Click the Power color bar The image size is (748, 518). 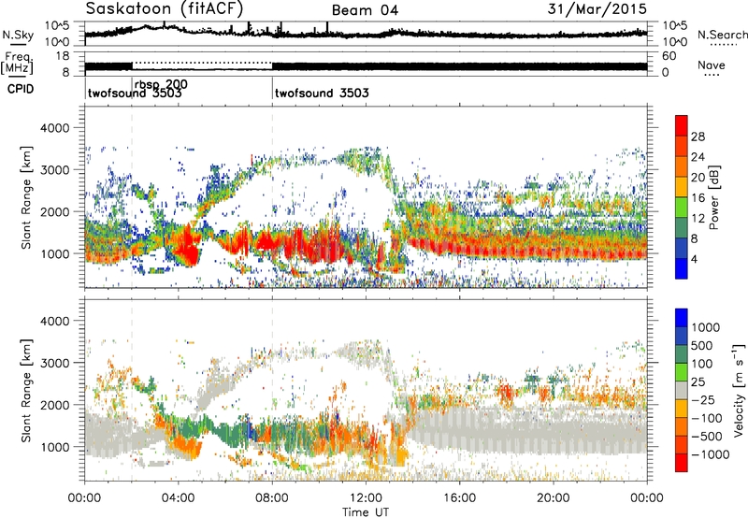(x=682, y=197)
